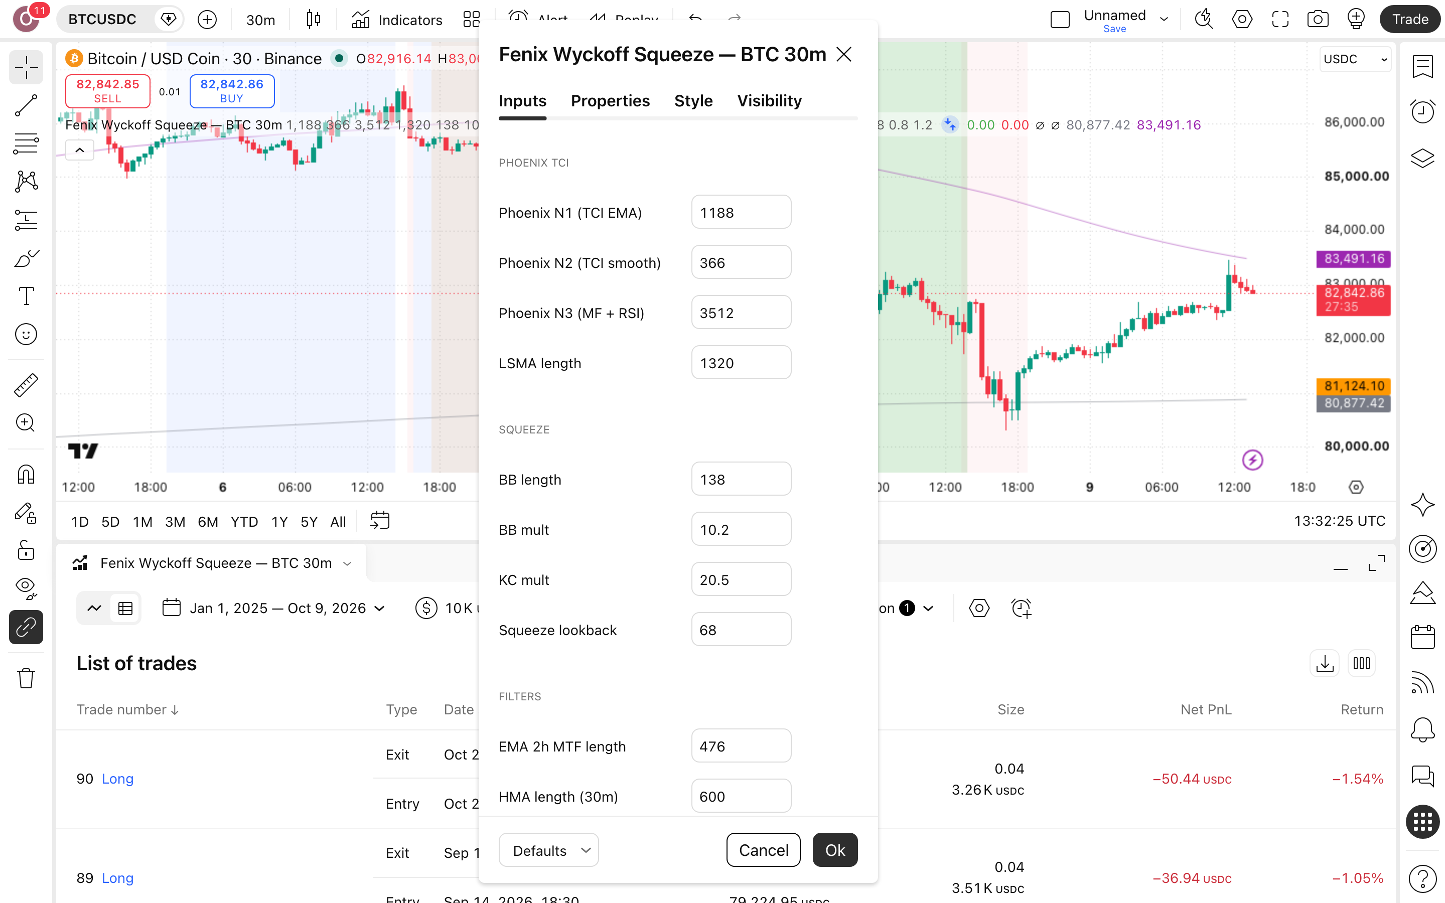Viewport: 1445px width, 903px height.
Task: Click the Phoenix N1 (TCI EMA) input
Action: pyautogui.click(x=741, y=212)
